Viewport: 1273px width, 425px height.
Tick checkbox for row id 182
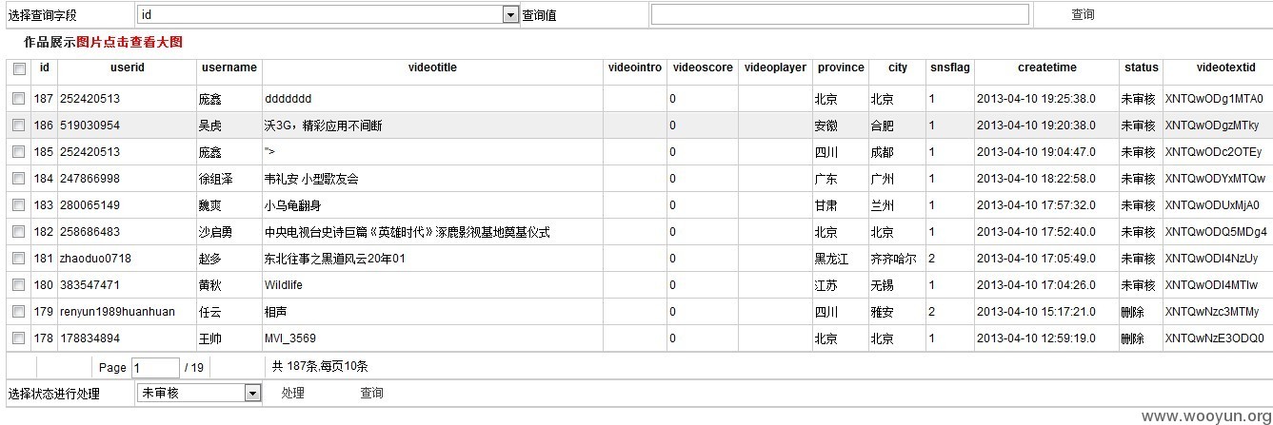click(19, 232)
